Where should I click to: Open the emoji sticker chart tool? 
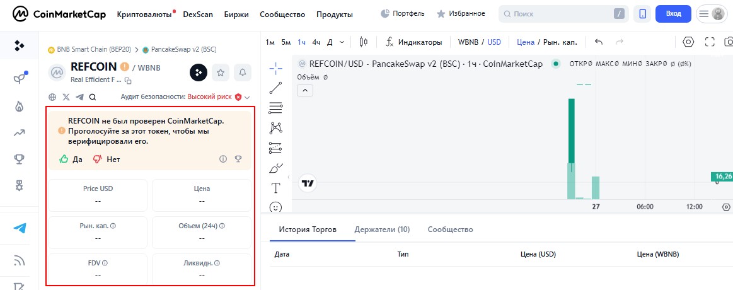(x=276, y=207)
